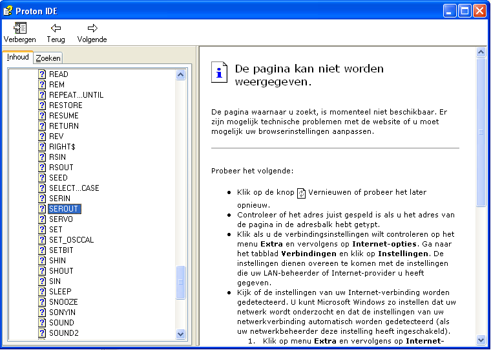Open the SET_OSCCAL topic
This screenshot has width=491, height=350.
(72, 240)
